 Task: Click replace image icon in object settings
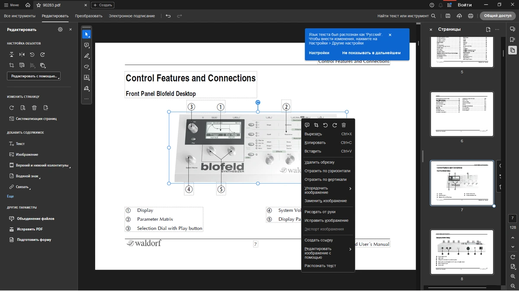click(22, 65)
